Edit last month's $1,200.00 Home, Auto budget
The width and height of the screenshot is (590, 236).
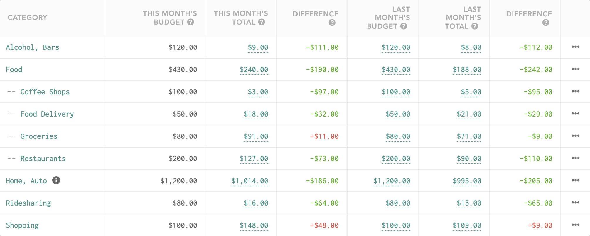tap(392, 181)
